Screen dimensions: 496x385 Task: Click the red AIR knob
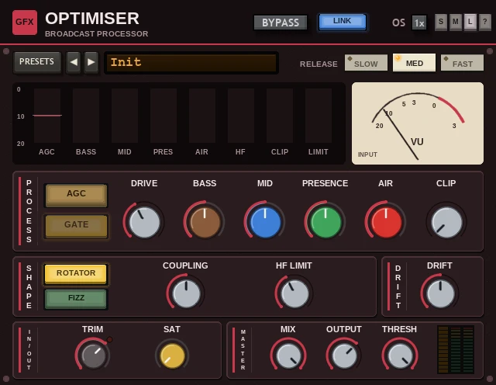point(386,222)
